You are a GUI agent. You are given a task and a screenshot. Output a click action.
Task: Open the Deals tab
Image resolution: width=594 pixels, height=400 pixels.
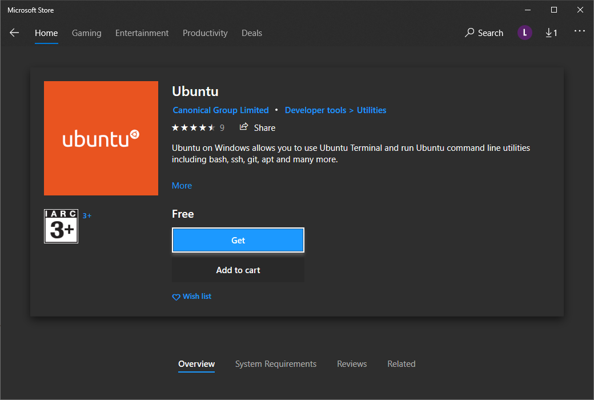point(251,33)
